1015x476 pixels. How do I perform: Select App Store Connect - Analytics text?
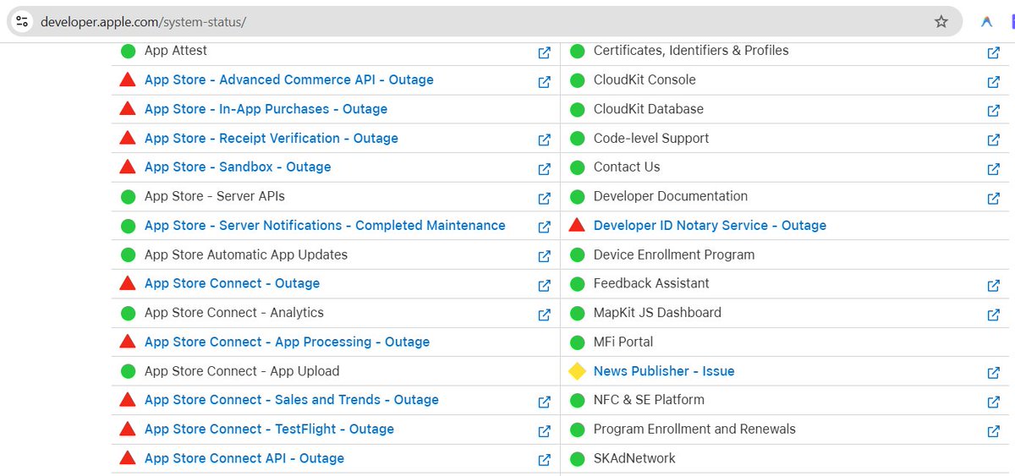click(234, 313)
